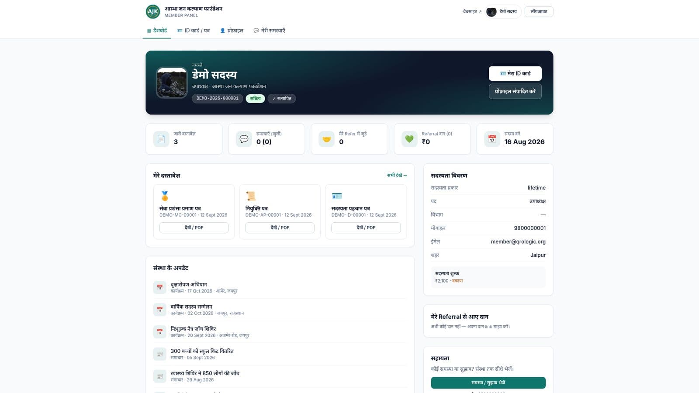
Task: Click the समस्याएँ speech bubble icon
Action: point(244,139)
